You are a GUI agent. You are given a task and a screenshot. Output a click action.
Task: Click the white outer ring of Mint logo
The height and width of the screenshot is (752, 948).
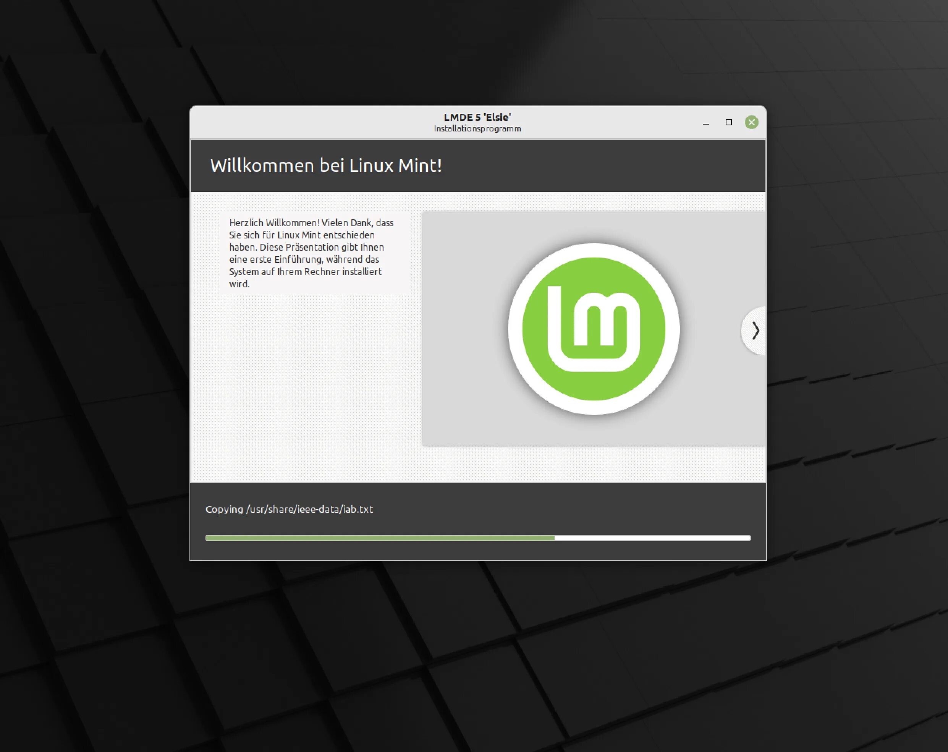pos(594,250)
